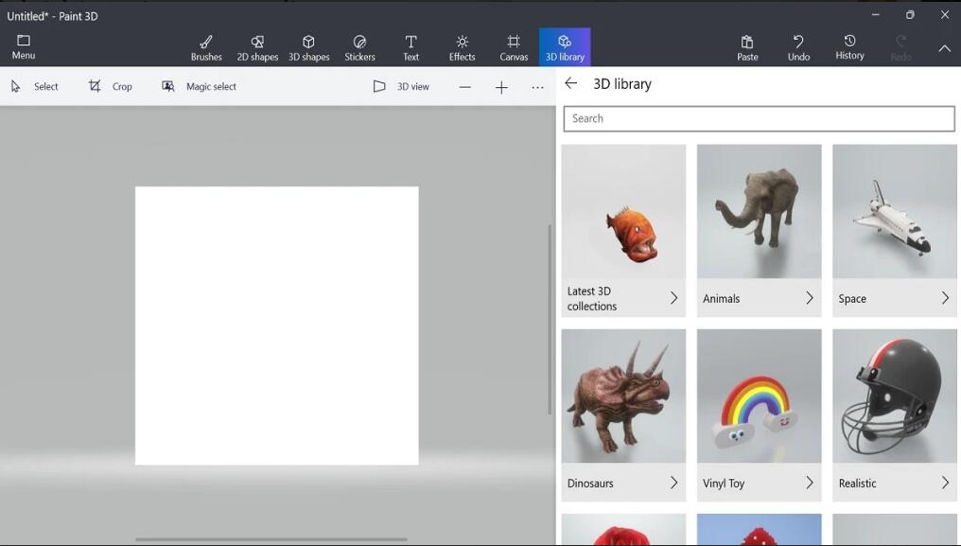Click the Magic select tool
Screen dimensions: 961x546
(x=200, y=86)
